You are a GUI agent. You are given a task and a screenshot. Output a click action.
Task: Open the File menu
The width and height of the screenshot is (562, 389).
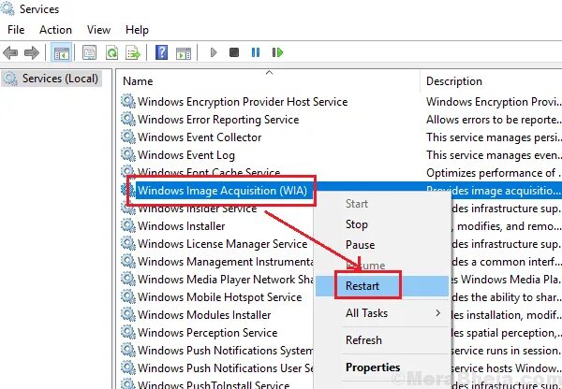pyautogui.click(x=16, y=30)
